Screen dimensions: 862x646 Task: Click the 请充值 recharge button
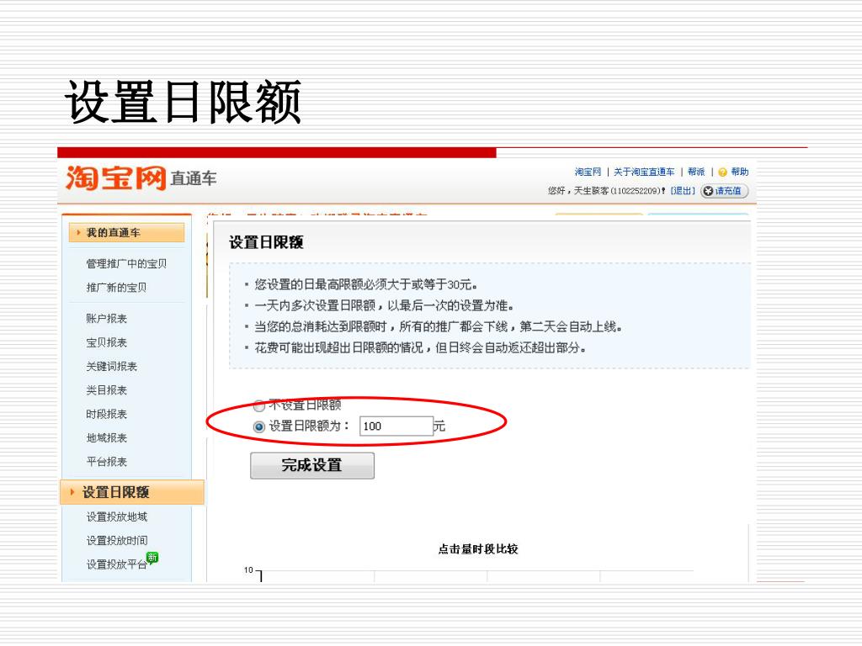[x=724, y=191]
